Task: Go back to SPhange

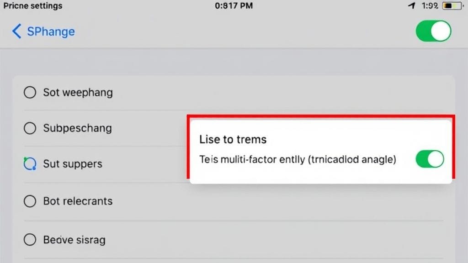Action: pos(51,32)
